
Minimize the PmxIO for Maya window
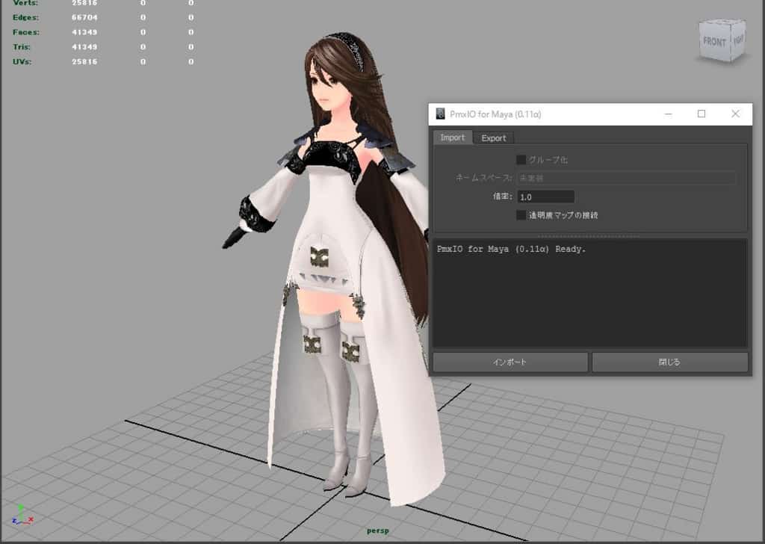click(667, 114)
